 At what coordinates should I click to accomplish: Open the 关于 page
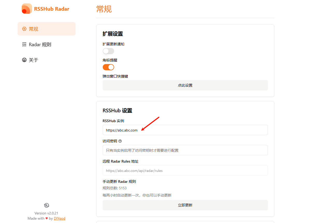33,60
